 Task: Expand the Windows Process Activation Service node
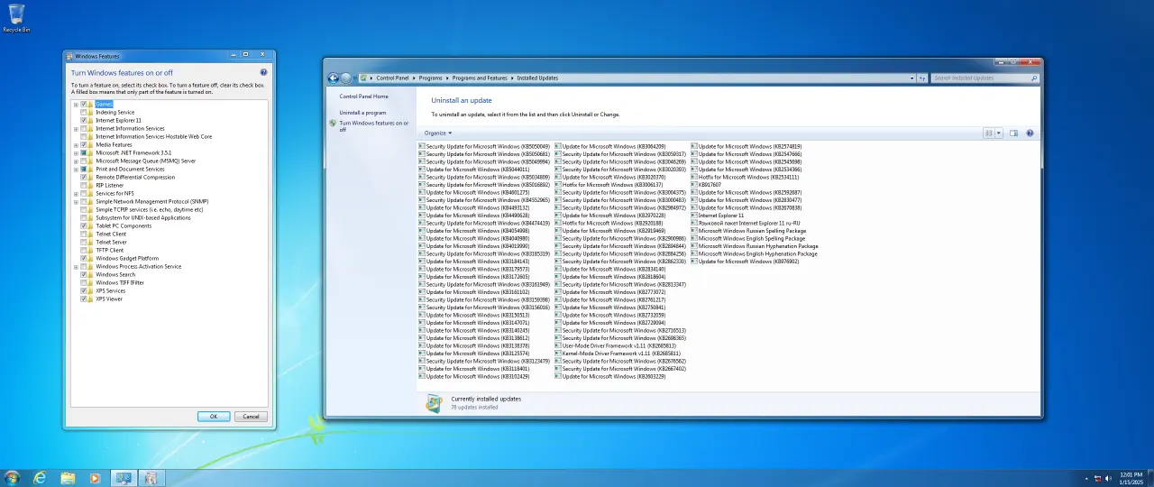pos(77,266)
